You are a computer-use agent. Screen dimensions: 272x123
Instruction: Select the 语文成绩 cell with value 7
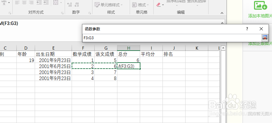coord(106,72)
